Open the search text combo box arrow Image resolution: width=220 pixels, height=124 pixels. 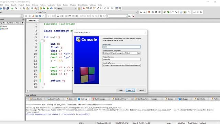click(126, 16)
